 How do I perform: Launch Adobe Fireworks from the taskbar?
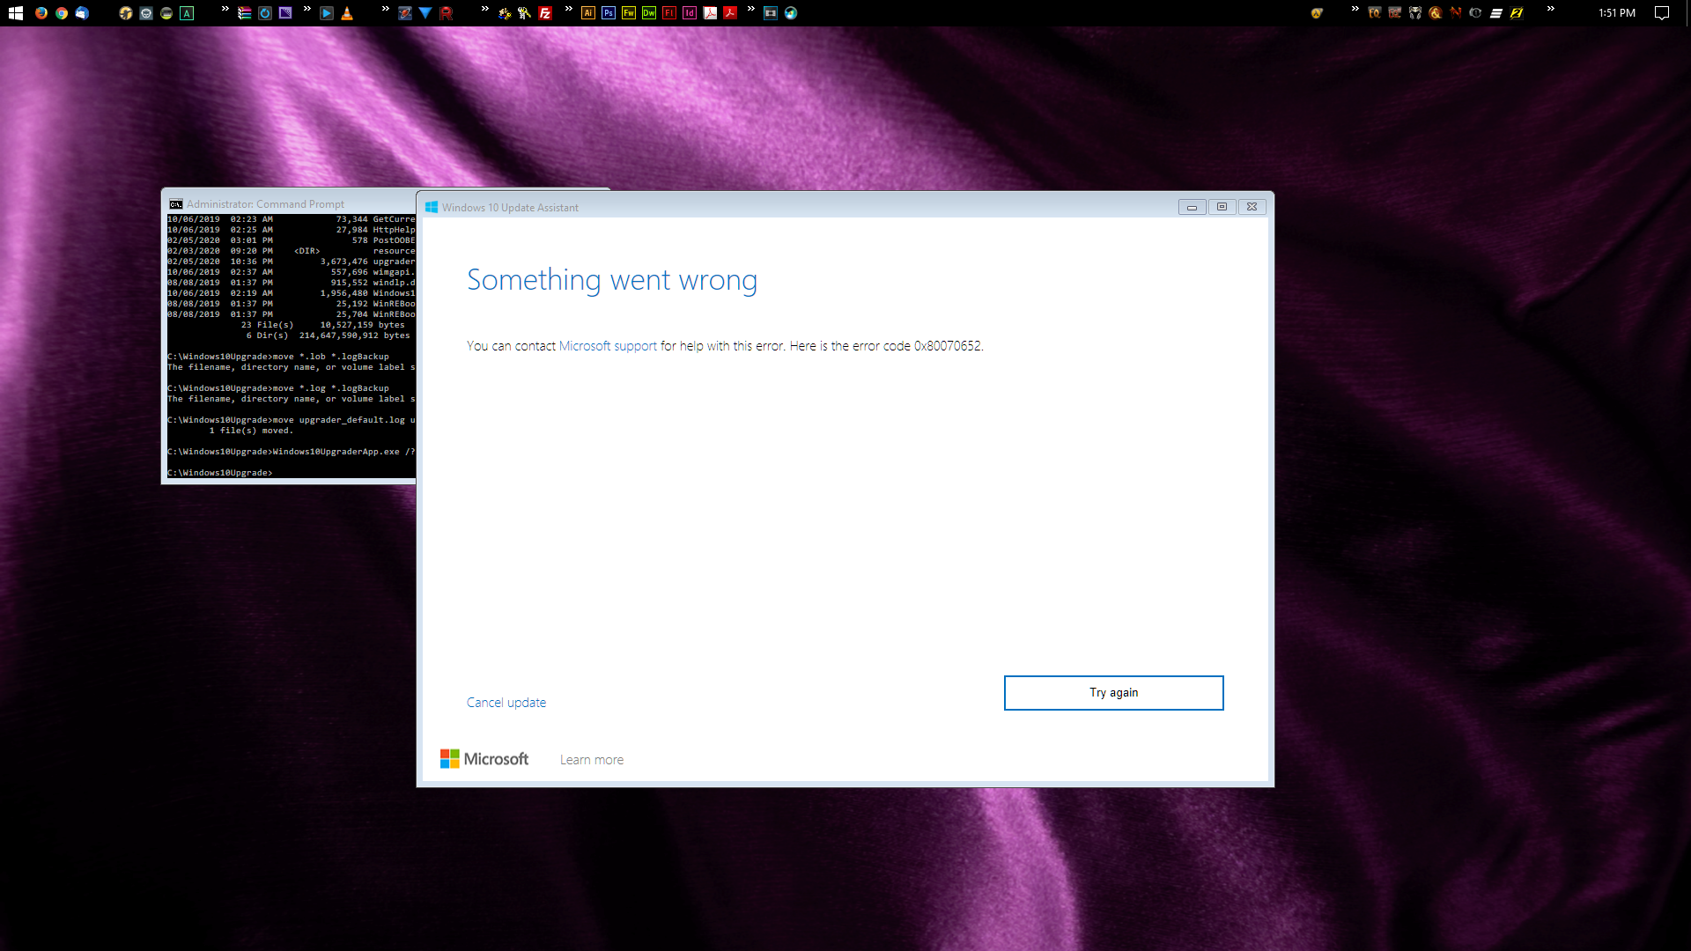pos(629,13)
